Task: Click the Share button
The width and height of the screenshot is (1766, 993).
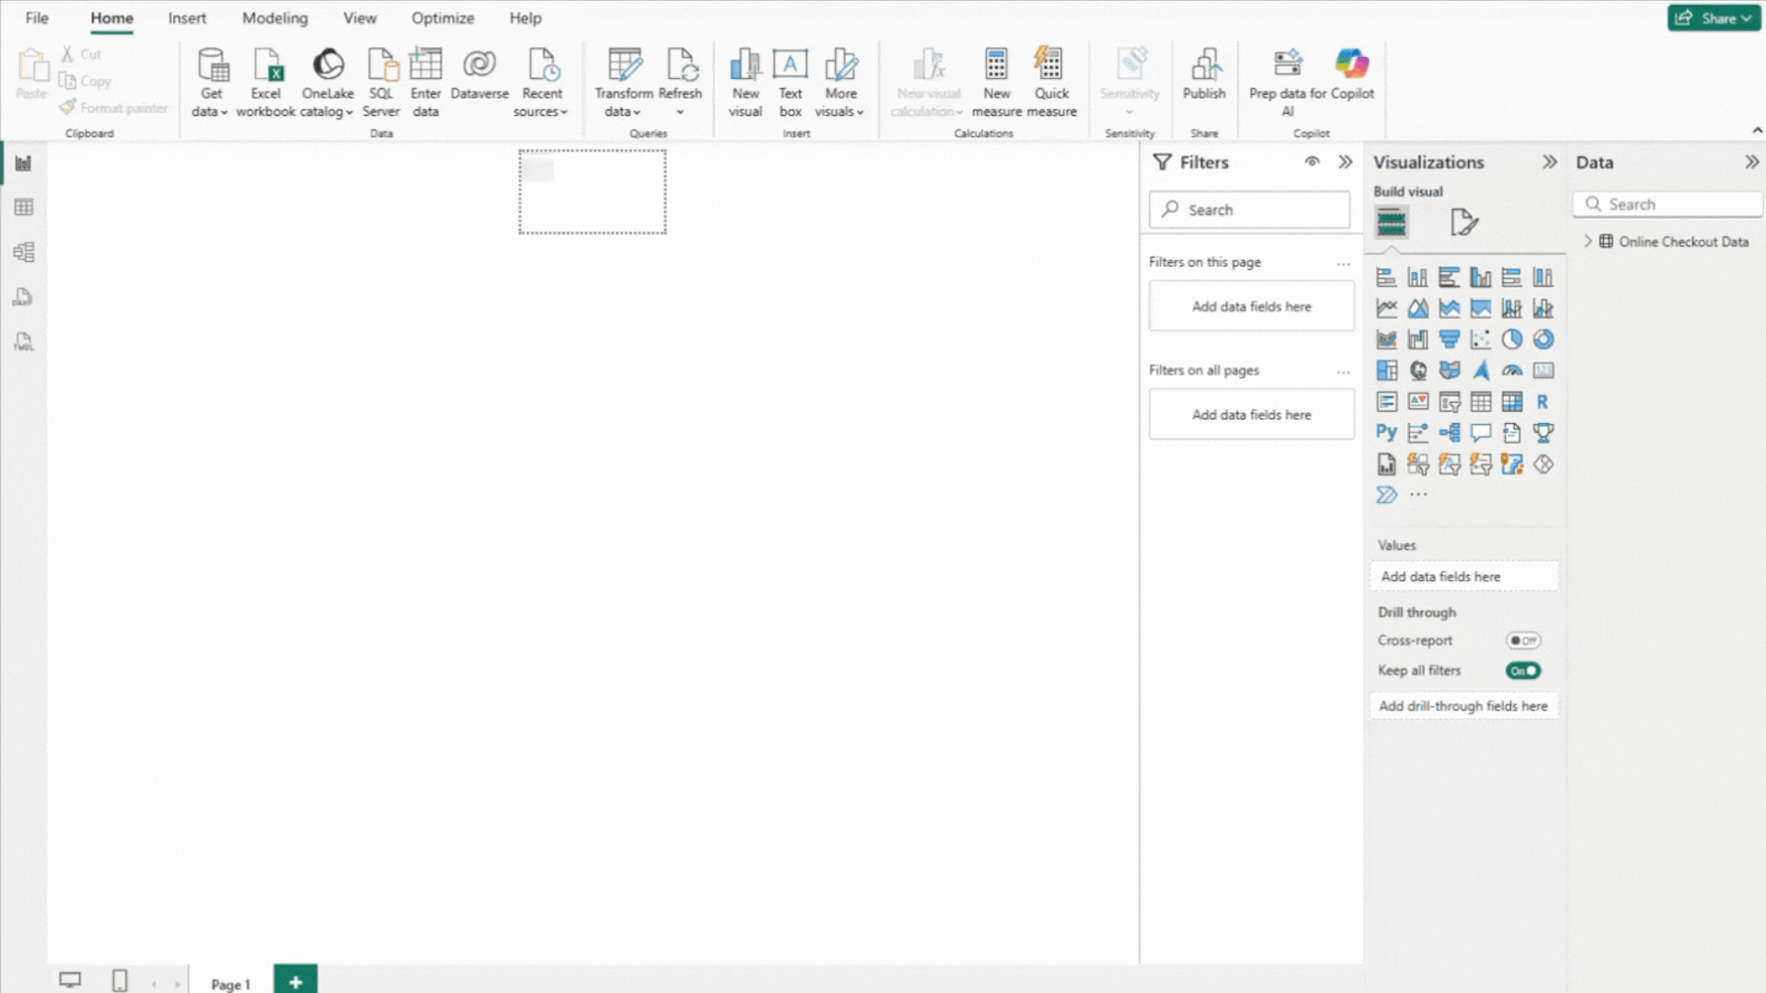Action: 1713,17
